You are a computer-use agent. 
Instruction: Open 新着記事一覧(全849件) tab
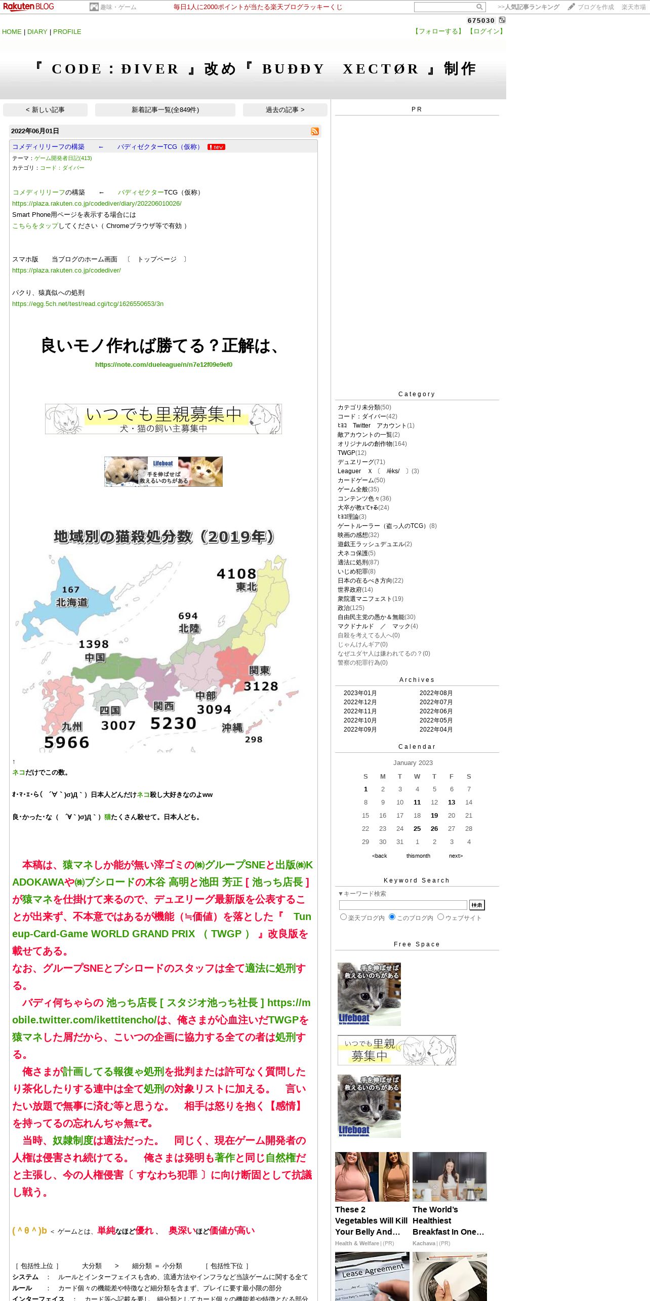(165, 110)
